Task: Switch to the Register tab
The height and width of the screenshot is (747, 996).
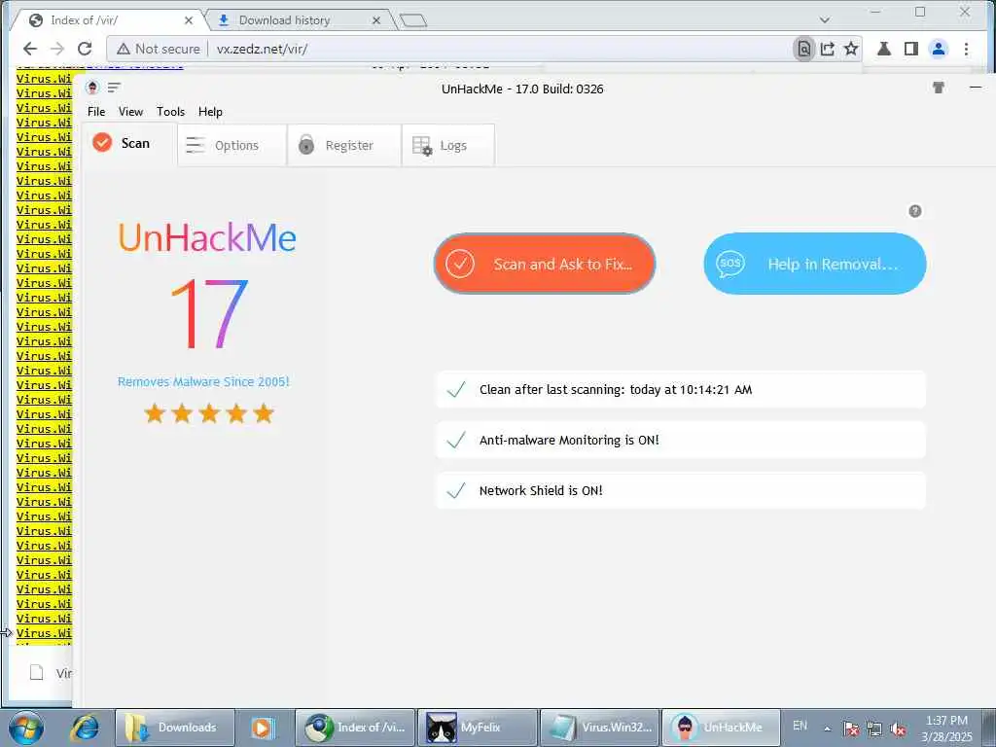Action: click(344, 146)
